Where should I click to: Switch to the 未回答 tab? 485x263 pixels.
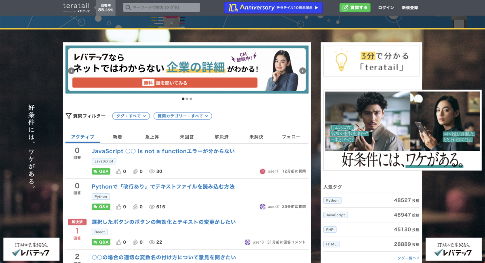tap(187, 137)
